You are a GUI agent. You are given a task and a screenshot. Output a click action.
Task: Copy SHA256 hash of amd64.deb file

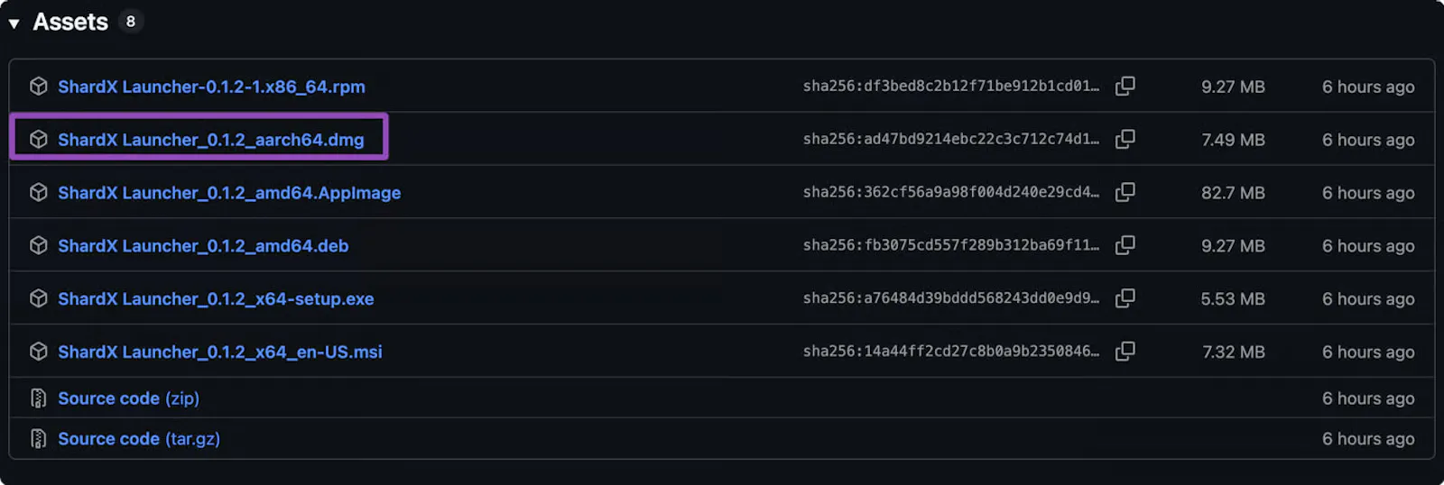pos(1125,245)
